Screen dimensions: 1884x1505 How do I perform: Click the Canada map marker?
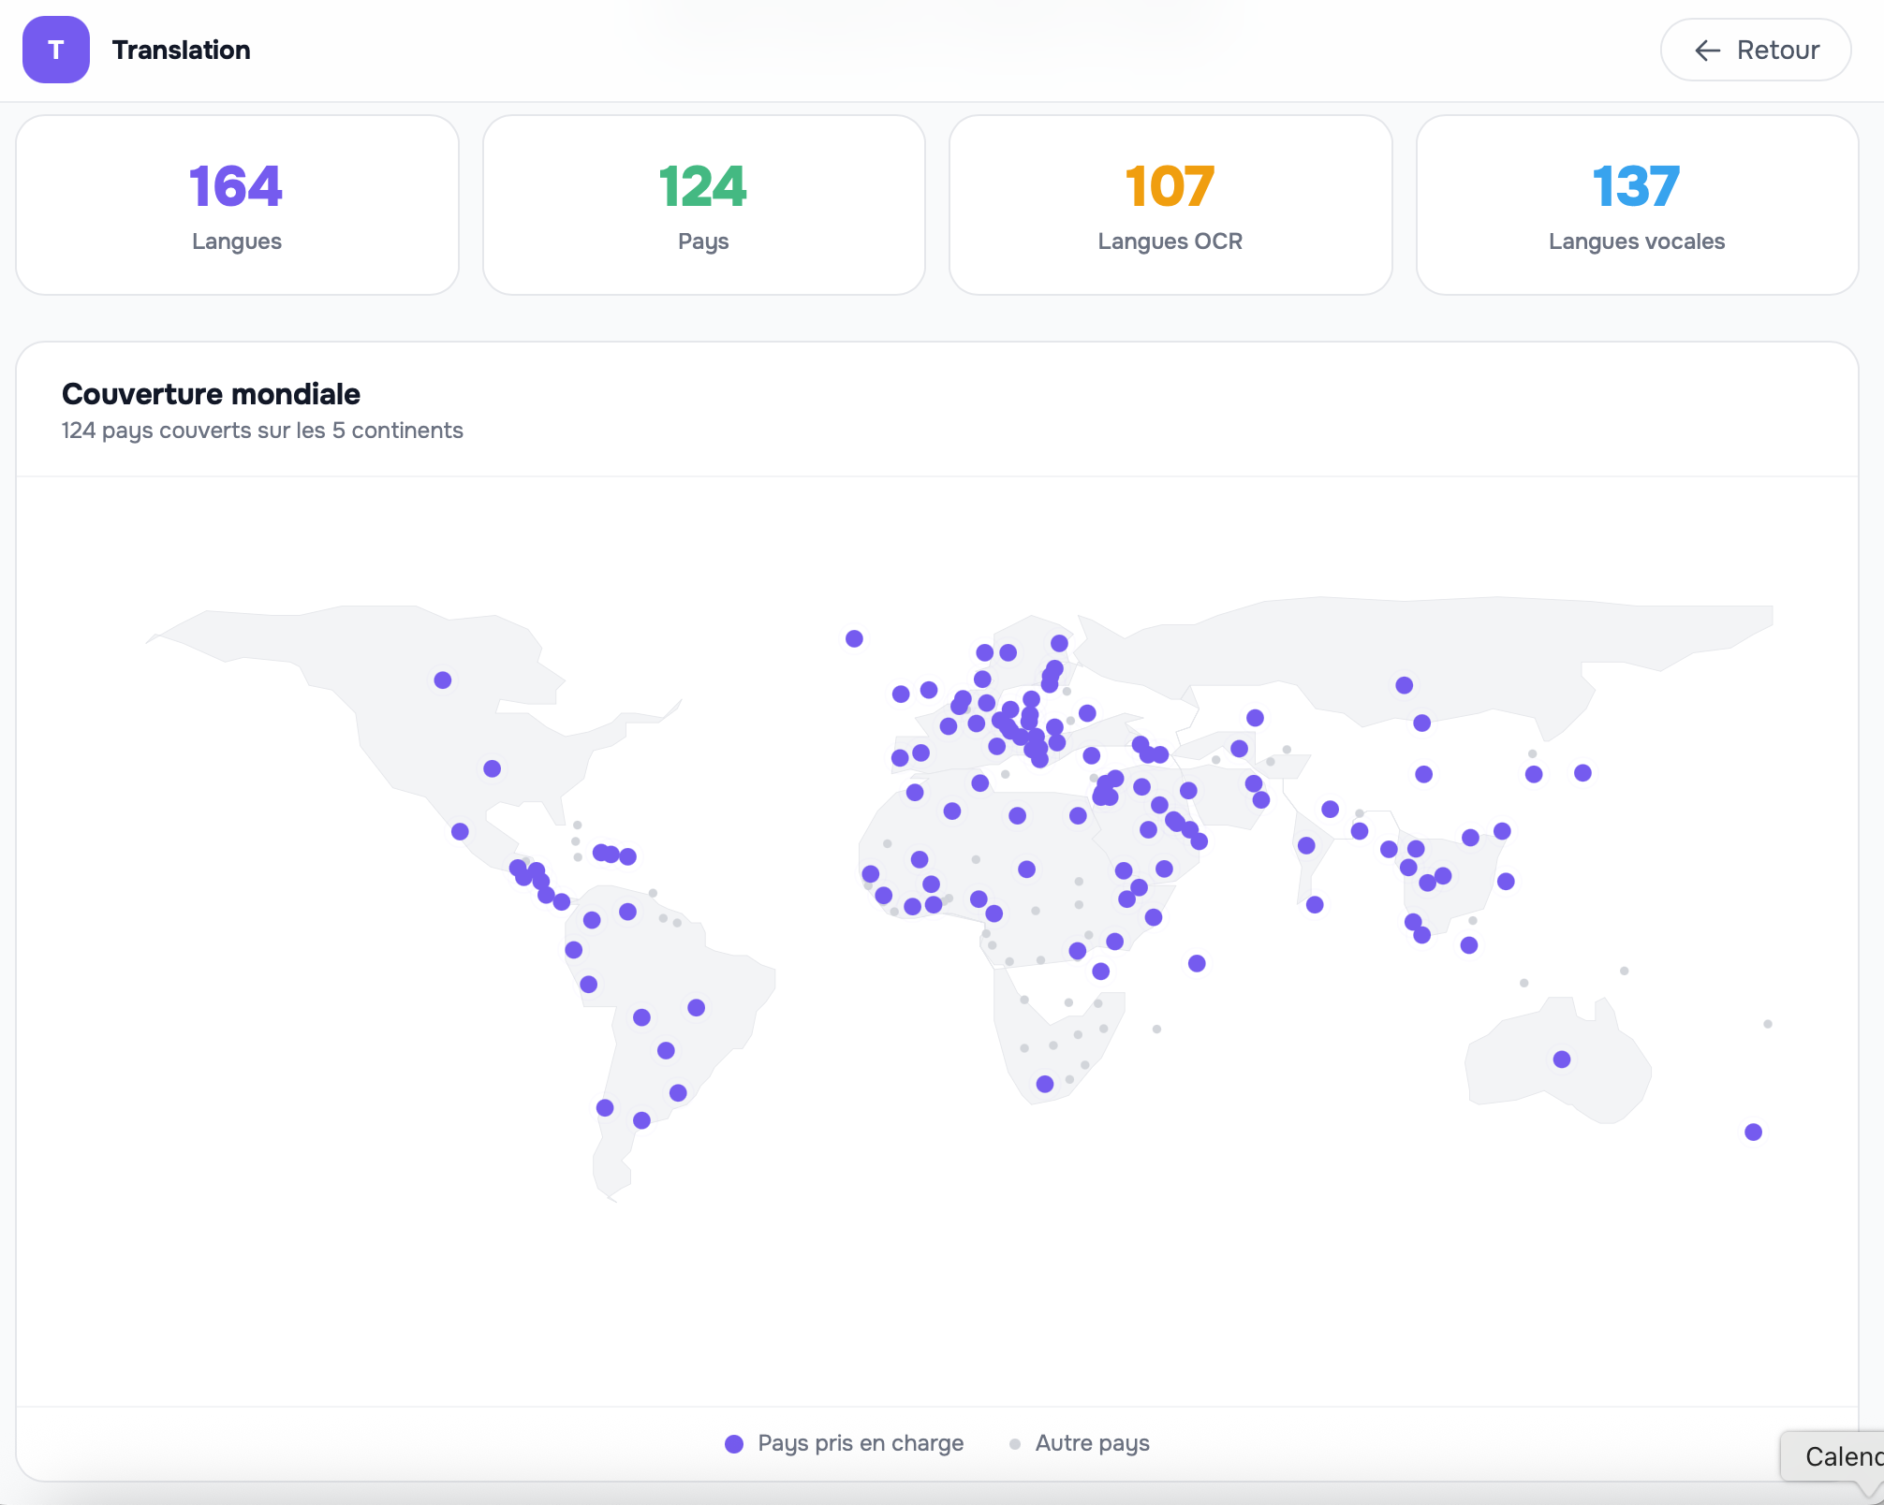pos(443,680)
